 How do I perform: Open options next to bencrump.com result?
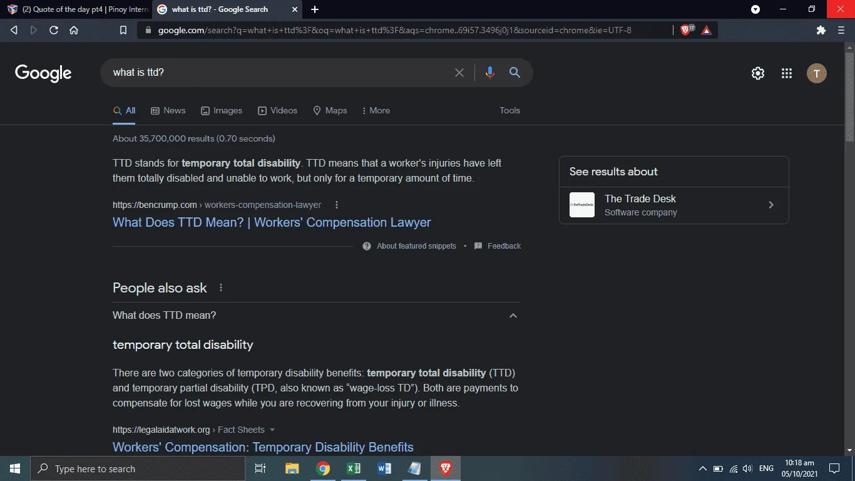click(337, 205)
